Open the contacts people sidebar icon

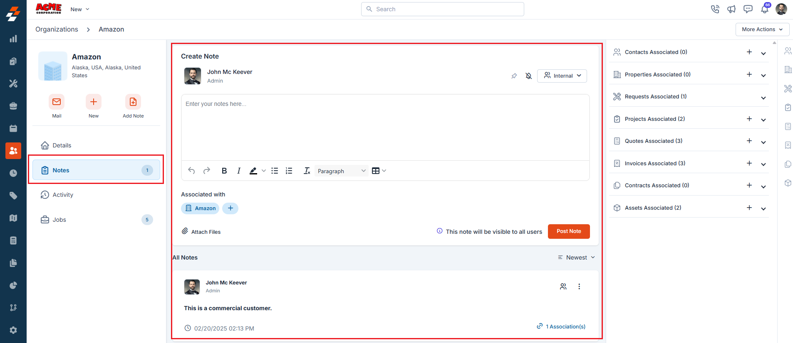[13, 151]
